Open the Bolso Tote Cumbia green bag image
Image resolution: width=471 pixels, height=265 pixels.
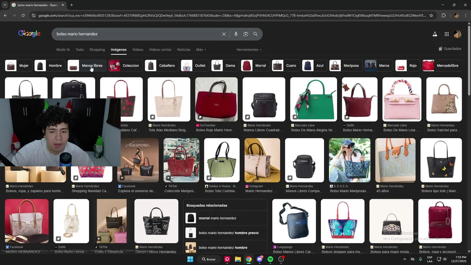point(222,160)
